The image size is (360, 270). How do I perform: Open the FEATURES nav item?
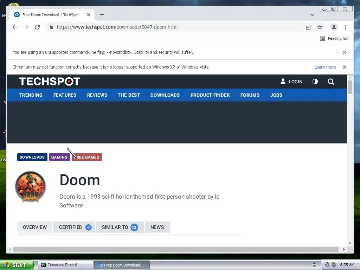pos(65,95)
